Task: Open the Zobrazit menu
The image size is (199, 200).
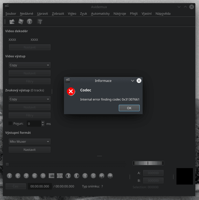Action: click(58, 14)
